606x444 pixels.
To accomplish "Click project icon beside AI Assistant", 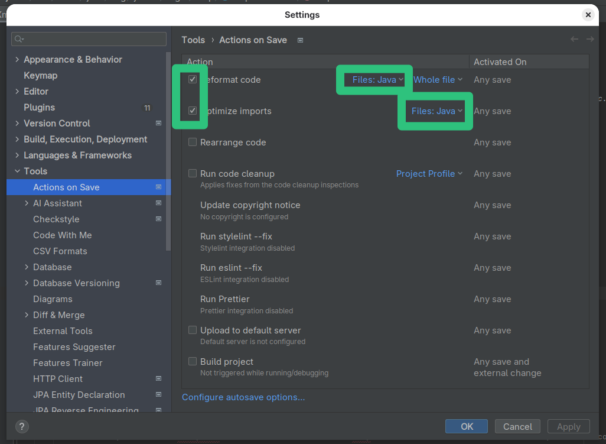I will coord(158,203).
